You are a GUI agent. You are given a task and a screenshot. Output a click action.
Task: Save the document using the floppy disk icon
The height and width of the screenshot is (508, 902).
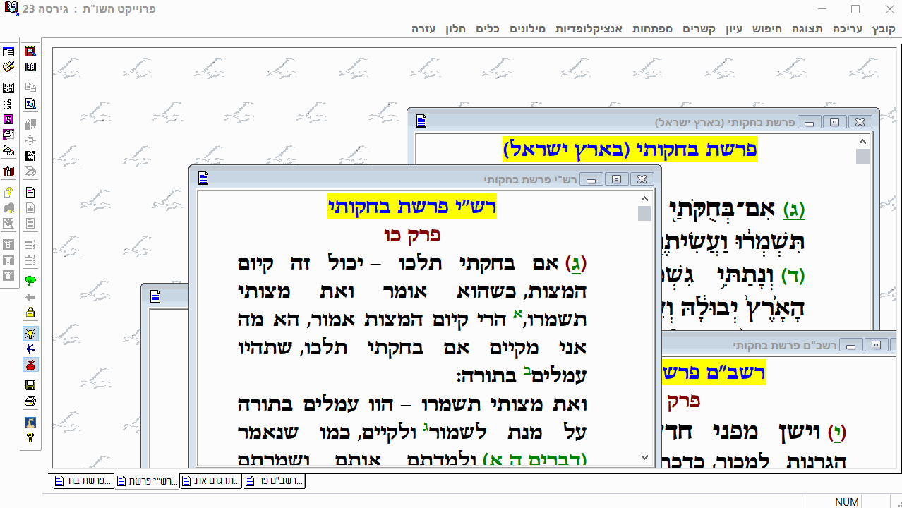click(x=29, y=385)
